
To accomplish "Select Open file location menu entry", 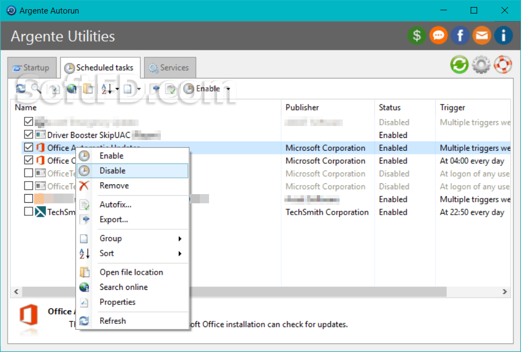I will [133, 272].
